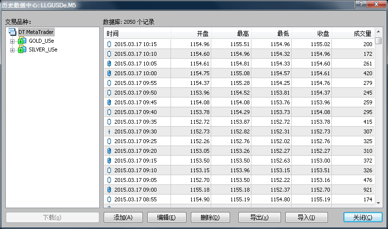Click candle icon of 2015.03.17 09:55 row

click(109, 83)
